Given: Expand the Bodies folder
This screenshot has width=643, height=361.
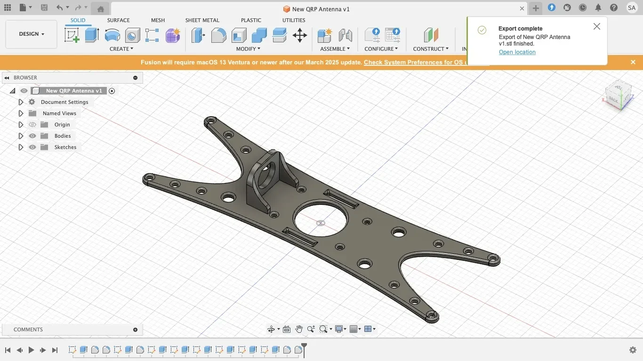Looking at the screenshot, I should pos(21,136).
